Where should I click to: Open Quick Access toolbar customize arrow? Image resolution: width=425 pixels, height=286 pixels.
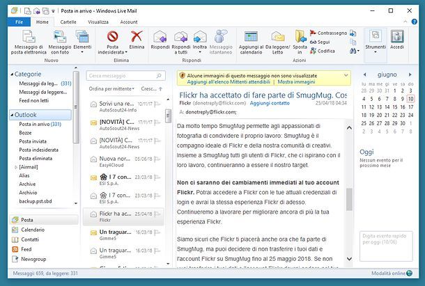[x=53, y=11]
